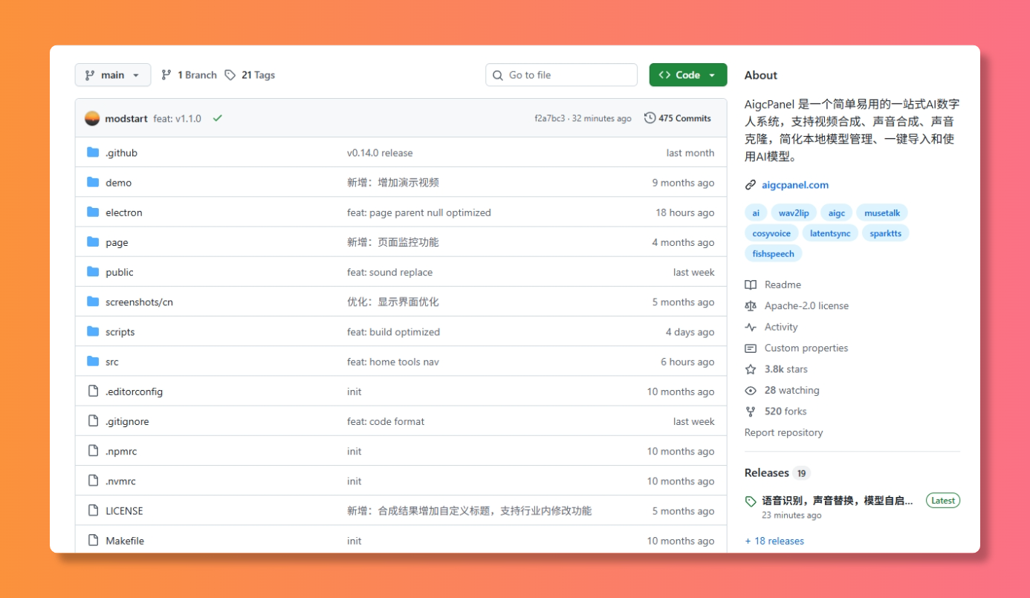This screenshot has width=1030, height=598.
Task: Click the .github folder icon
Action: (93, 152)
